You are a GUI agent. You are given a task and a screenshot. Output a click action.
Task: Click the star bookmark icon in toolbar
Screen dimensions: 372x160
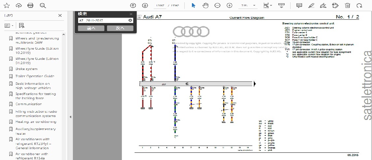point(7,6)
